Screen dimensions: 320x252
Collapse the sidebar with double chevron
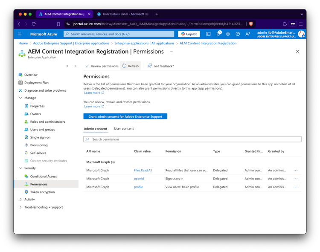[76, 66]
